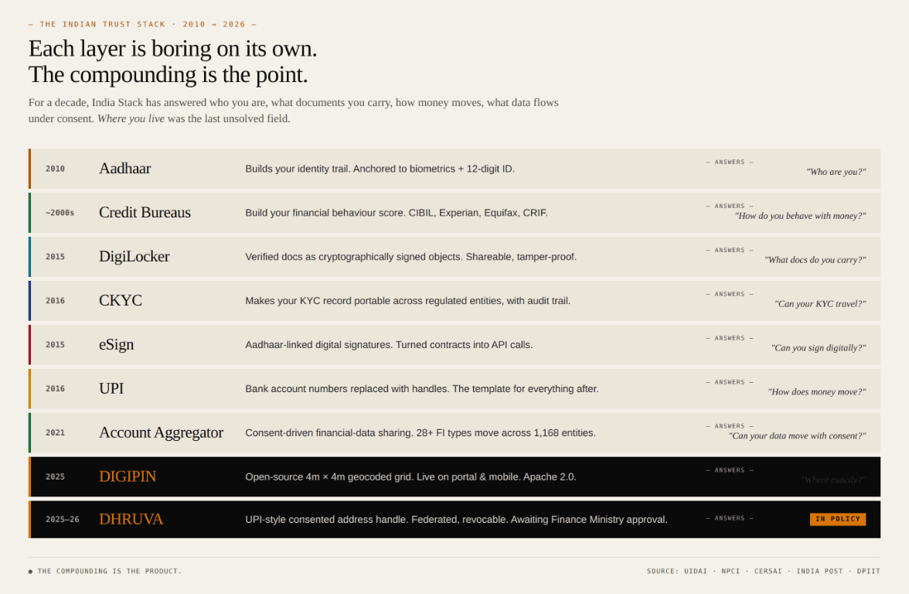Select "Can your KYC travel?" quote
Screen dimensions: 909x594
click(820, 304)
